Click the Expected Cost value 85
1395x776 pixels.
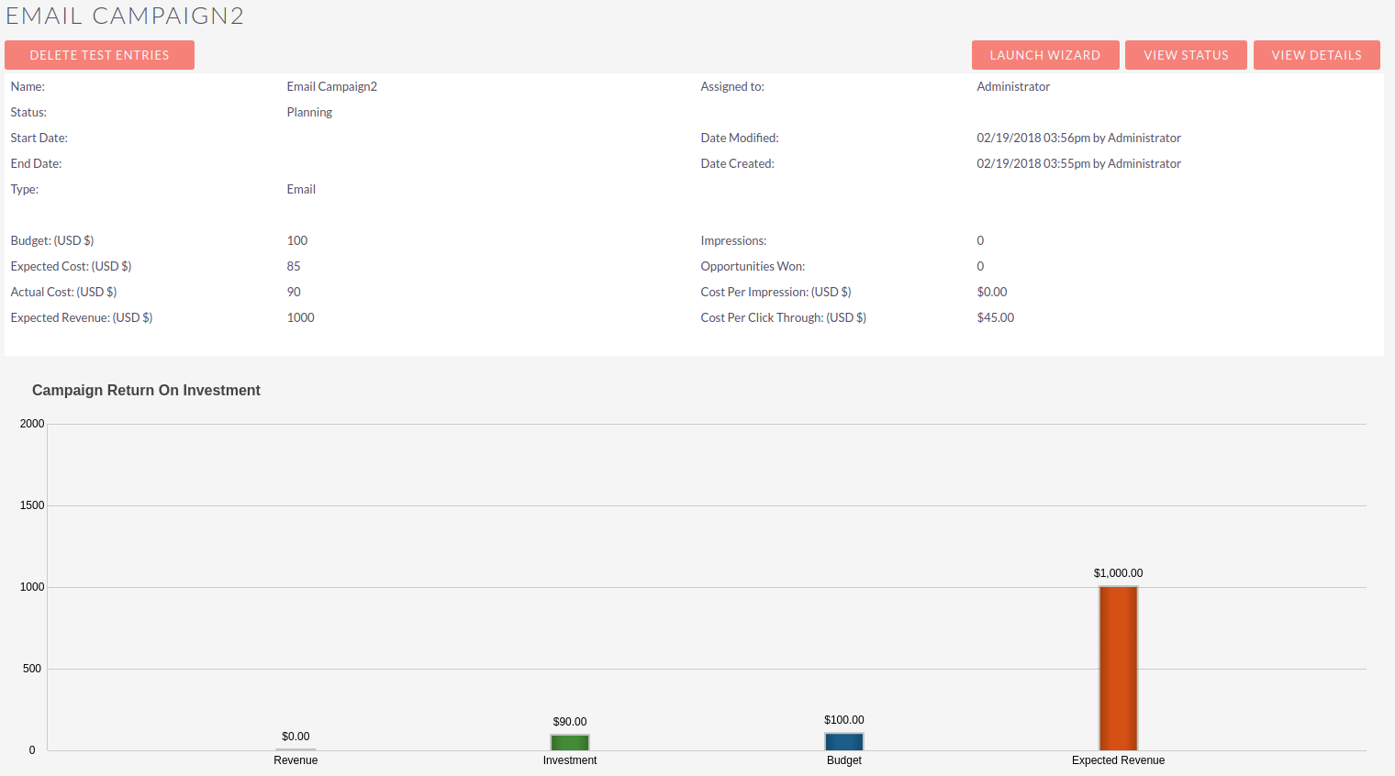click(x=294, y=266)
